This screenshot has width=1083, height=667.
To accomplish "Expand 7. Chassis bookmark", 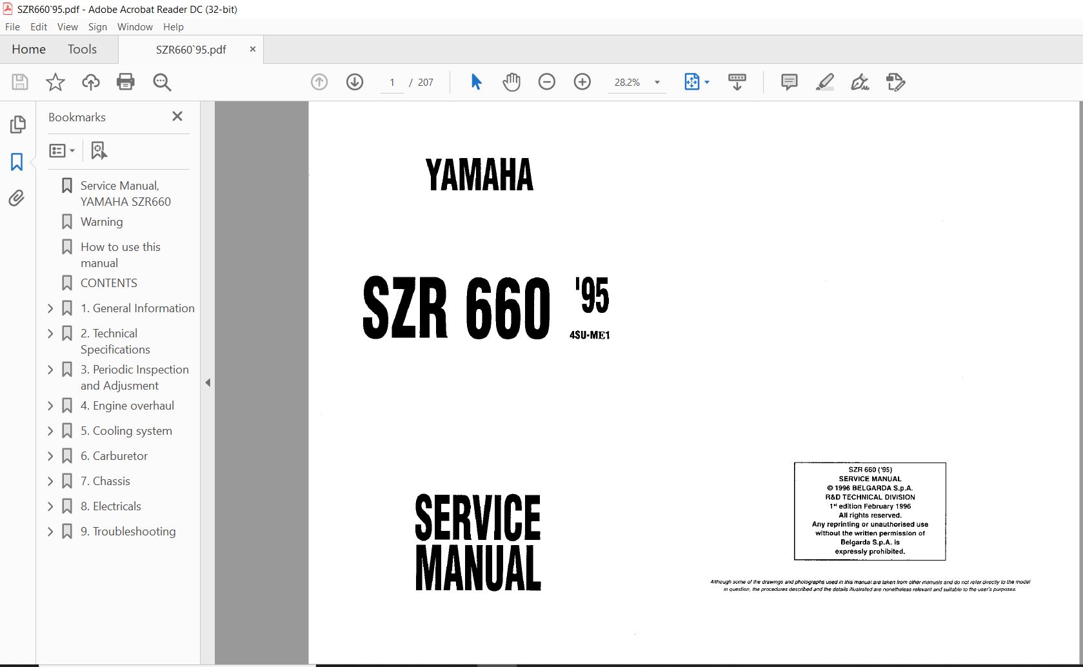I will pyautogui.click(x=50, y=481).
